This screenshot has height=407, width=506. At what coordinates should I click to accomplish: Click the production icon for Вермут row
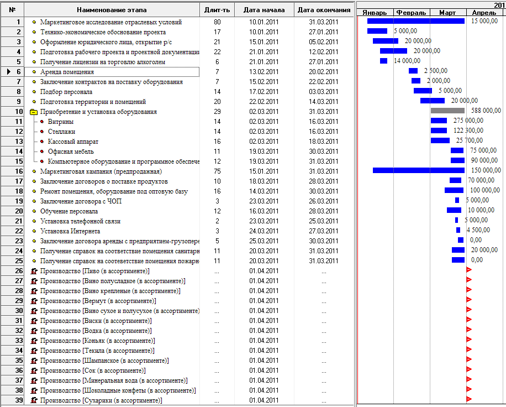point(34,301)
